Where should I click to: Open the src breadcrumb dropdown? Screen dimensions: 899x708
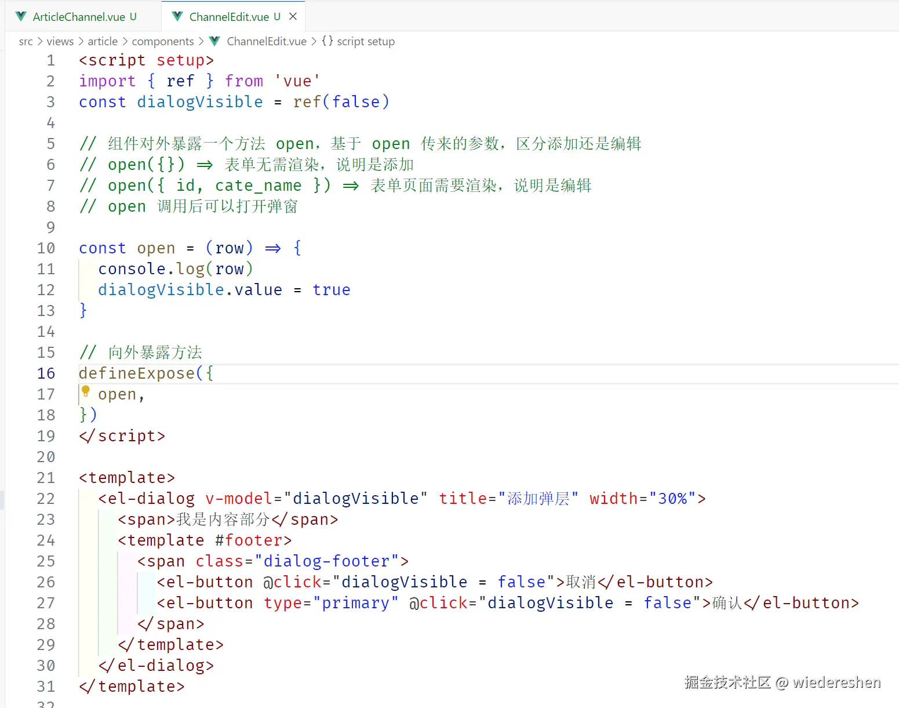(26, 41)
